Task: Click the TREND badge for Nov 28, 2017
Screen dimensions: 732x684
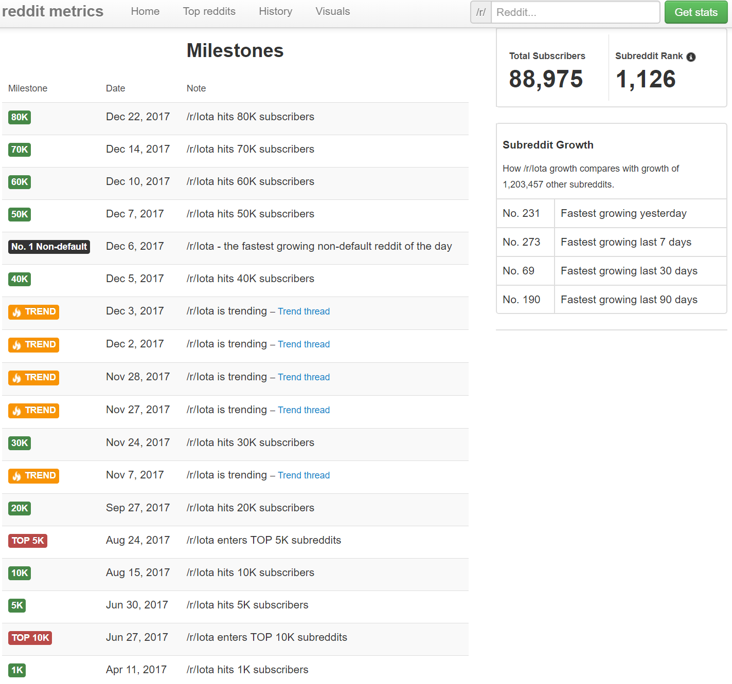Action: [x=33, y=378]
